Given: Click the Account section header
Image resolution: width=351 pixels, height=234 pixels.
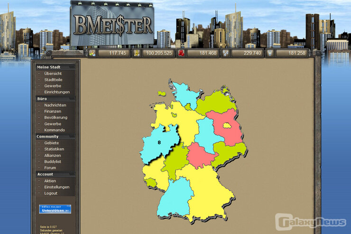Looking at the screenshot, I should tap(55, 174).
